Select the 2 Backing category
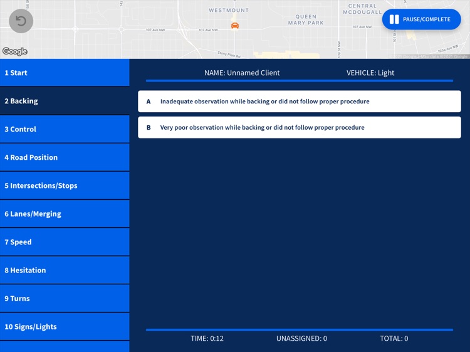The image size is (470, 352). click(x=65, y=101)
